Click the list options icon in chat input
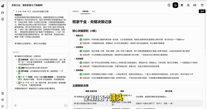This screenshot has height=109, width=207. tap(16, 105)
